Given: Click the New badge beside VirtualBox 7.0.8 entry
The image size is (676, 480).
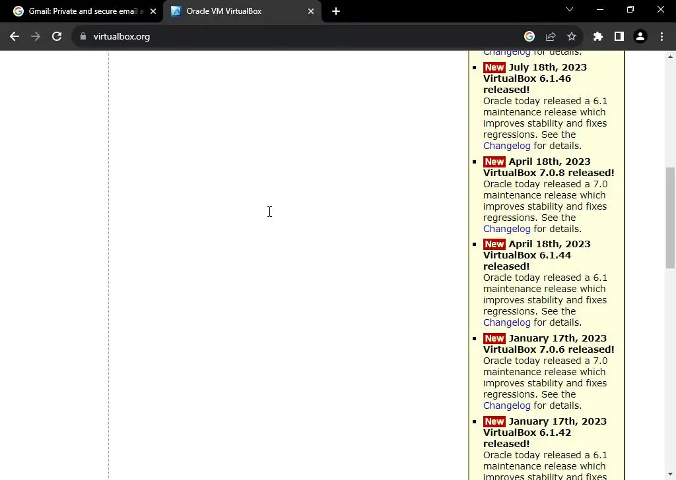Looking at the screenshot, I should [x=494, y=162].
